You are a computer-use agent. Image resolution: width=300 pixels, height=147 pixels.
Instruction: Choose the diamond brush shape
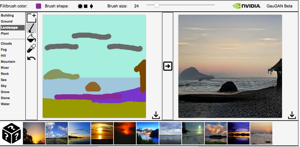coord(91,6)
